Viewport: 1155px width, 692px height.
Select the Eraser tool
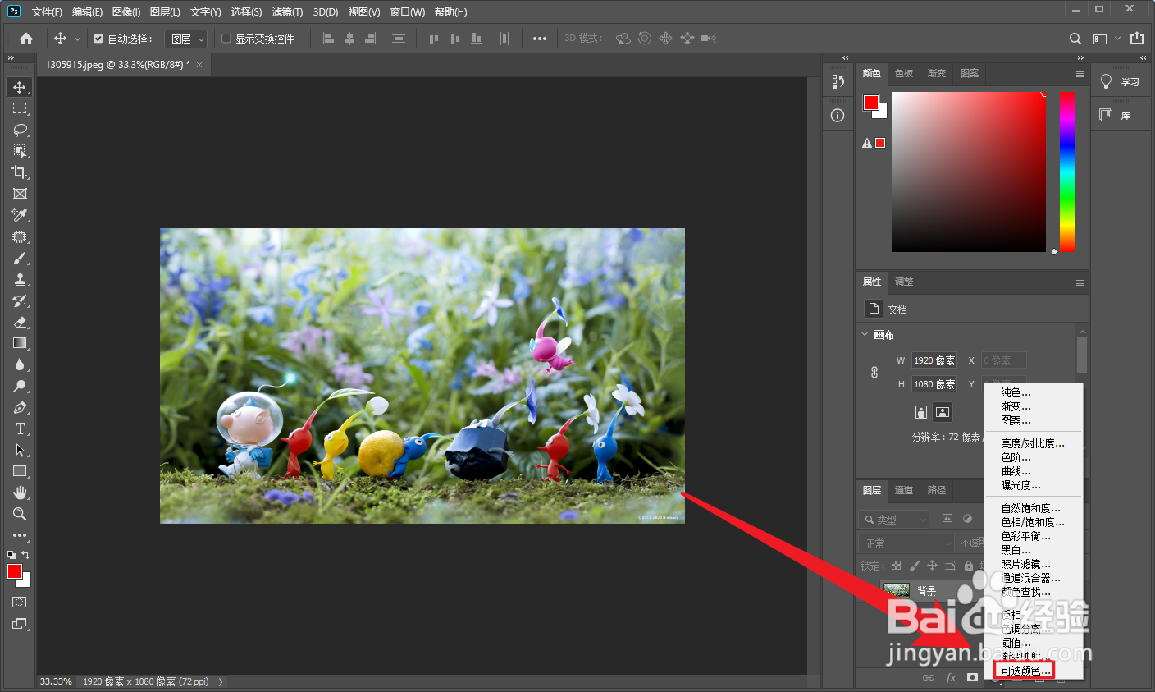click(x=20, y=322)
